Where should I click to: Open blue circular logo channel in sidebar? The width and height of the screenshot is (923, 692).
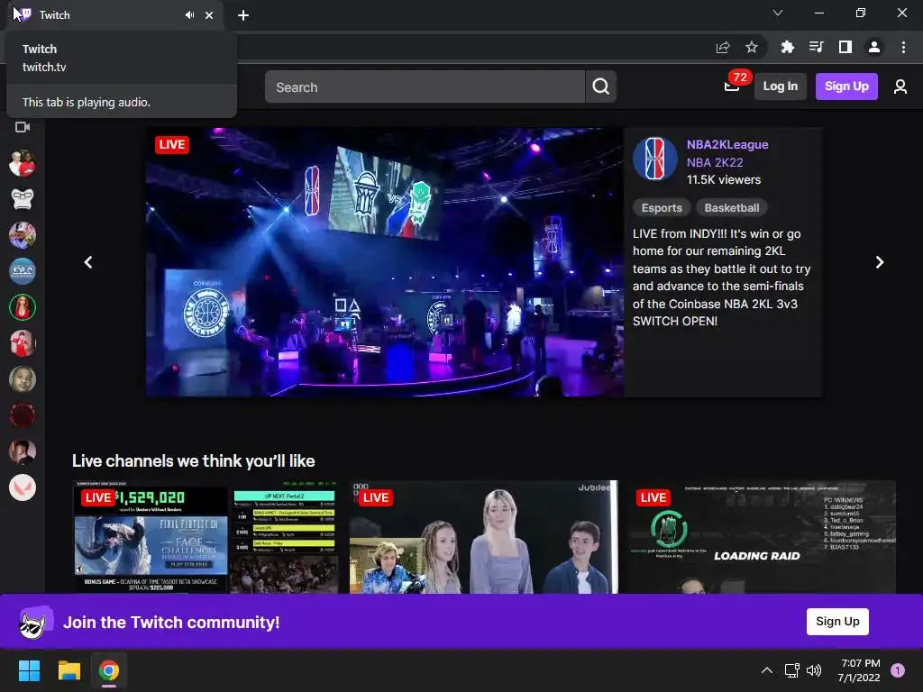[x=23, y=271]
